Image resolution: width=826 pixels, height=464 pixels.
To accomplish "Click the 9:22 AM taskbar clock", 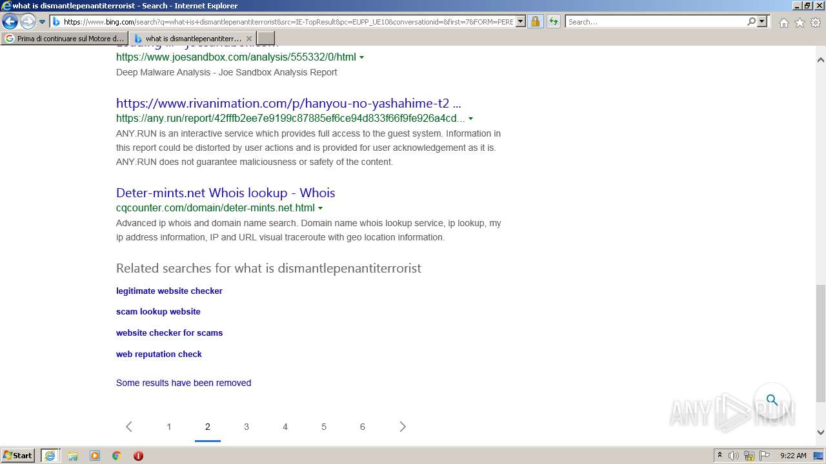I will pos(793,456).
